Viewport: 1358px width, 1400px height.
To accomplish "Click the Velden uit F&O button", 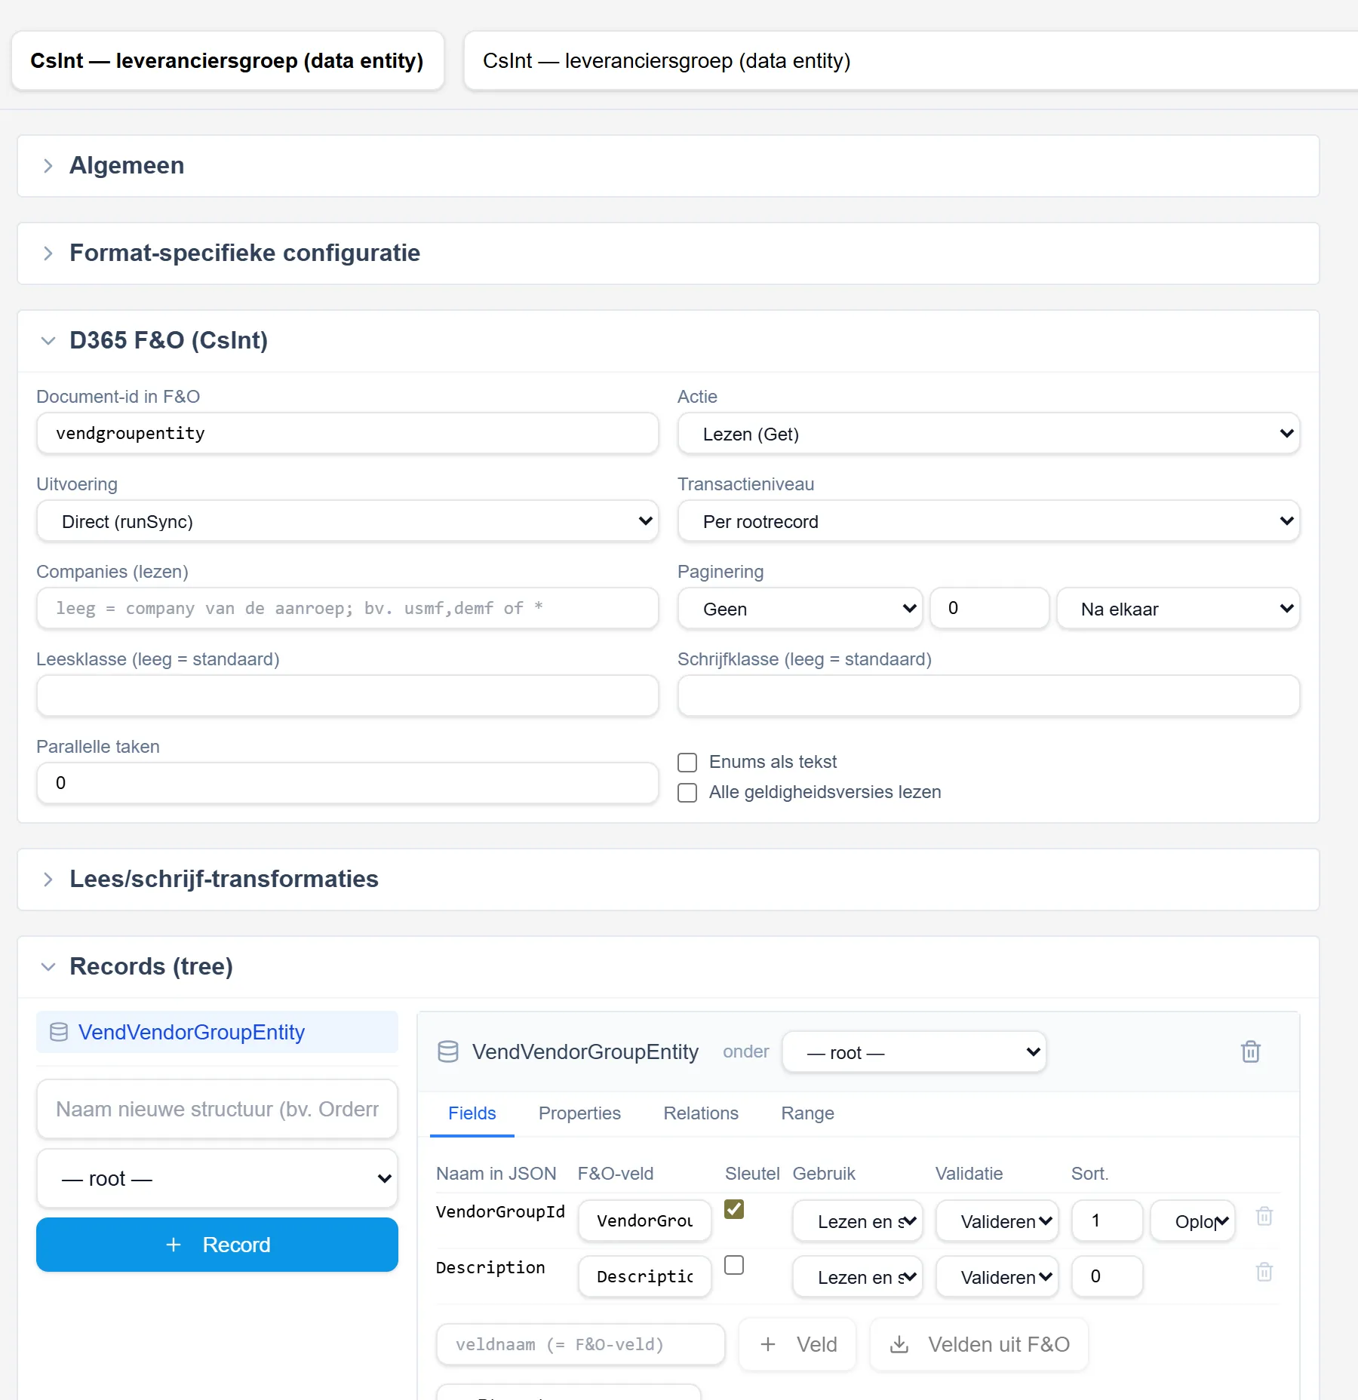I will click(979, 1344).
